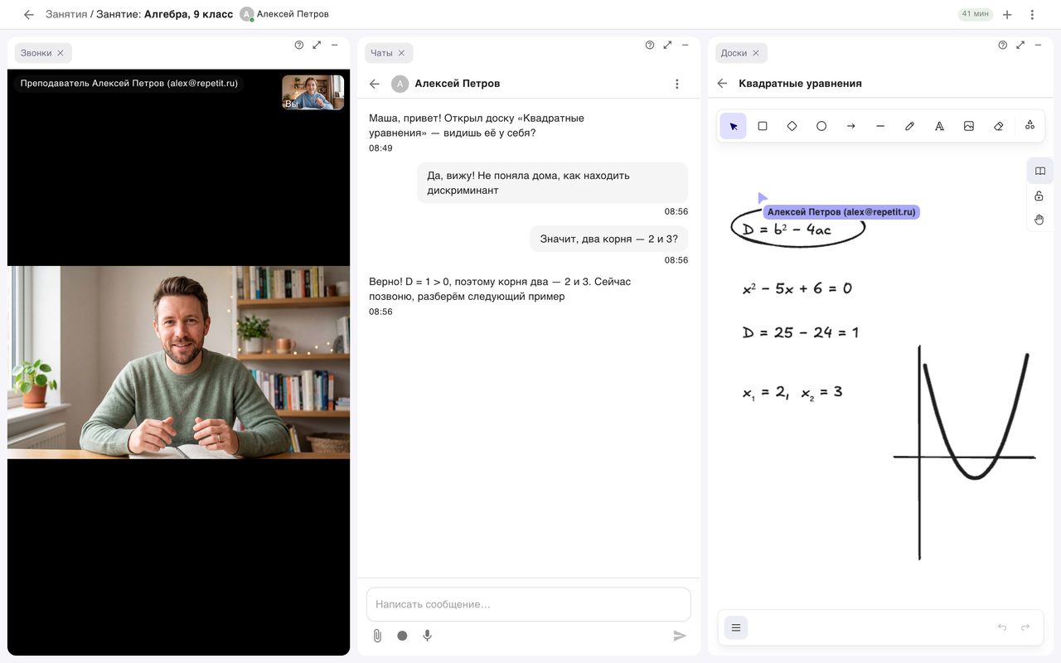Expand the Чаты panel to full size
Viewport: 1061px width, 663px height.
coord(667,45)
